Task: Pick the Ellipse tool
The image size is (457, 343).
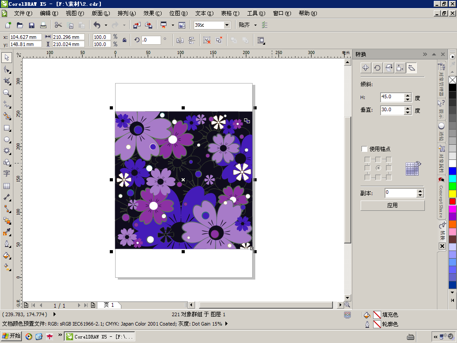Action: pyautogui.click(x=7, y=139)
